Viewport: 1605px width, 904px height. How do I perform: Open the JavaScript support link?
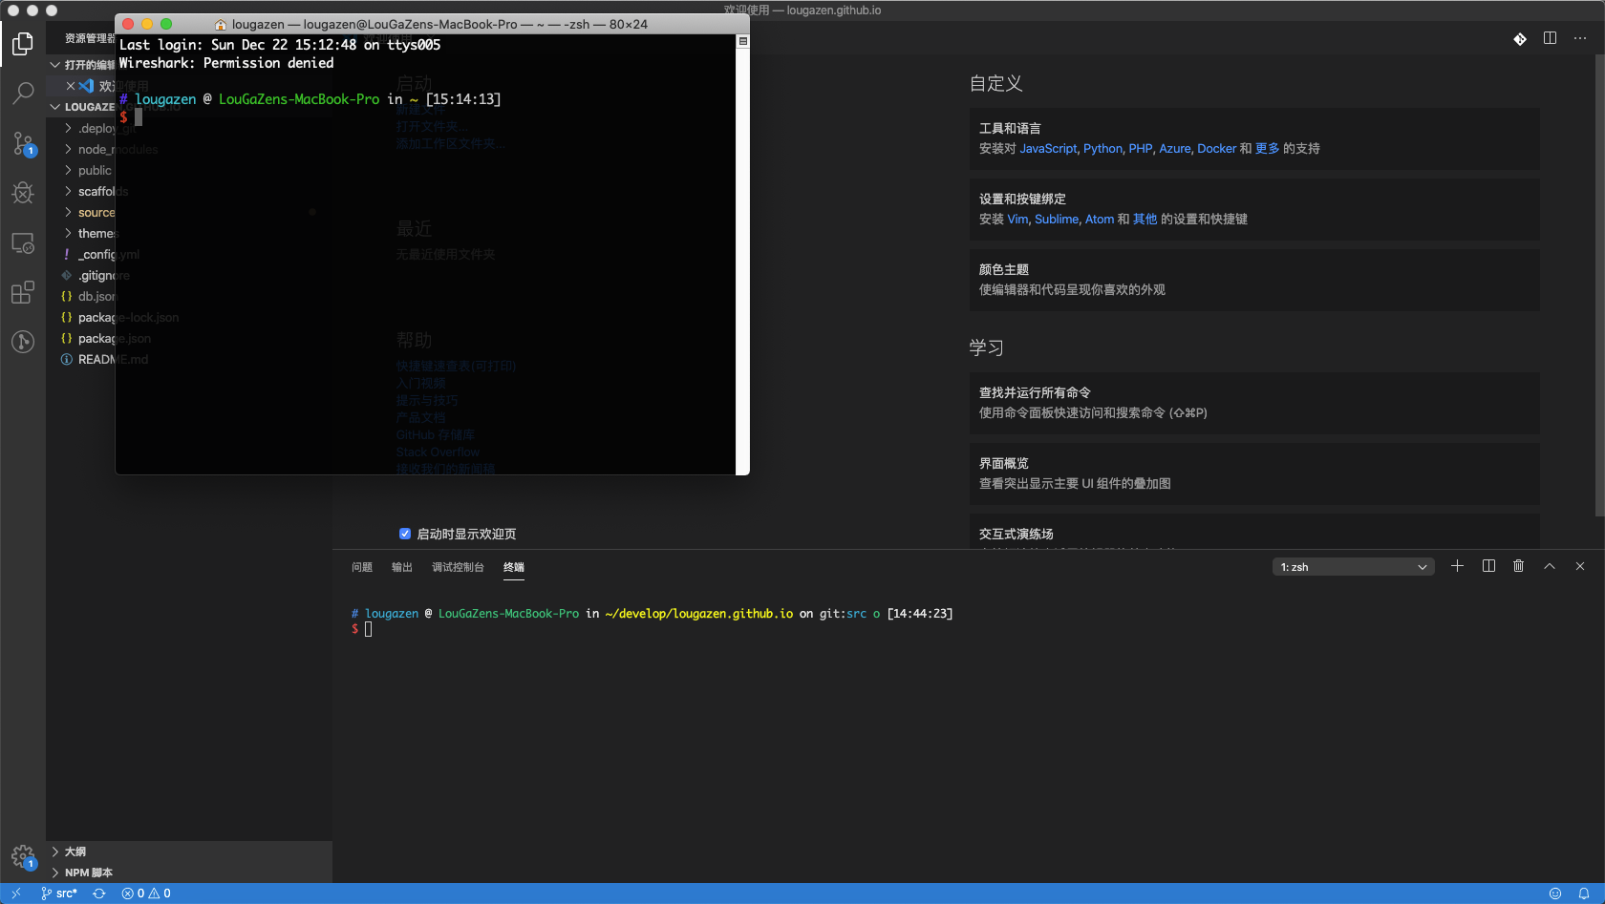pyautogui.click(x=1047, y=148)
